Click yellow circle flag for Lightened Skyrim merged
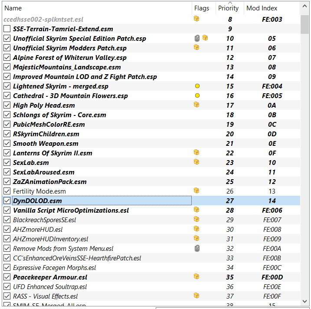This screenshot has height=309, width=311. 197,86
